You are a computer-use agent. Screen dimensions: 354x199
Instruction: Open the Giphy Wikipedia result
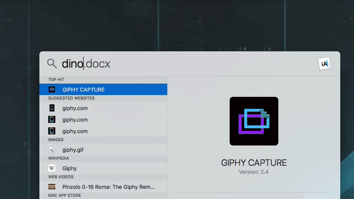point(104,168)
